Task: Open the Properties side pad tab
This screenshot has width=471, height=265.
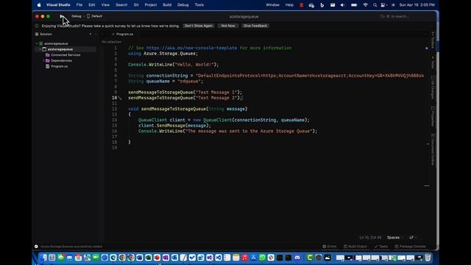Action: coord(433,116)
